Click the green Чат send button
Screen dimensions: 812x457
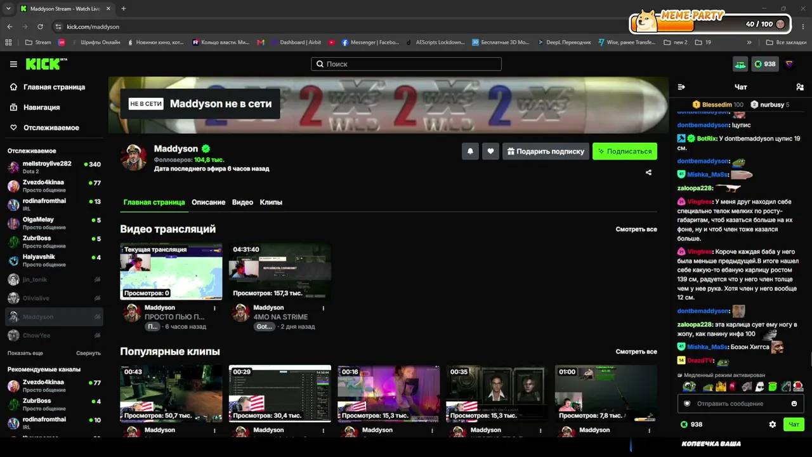(x=794, y=425)
